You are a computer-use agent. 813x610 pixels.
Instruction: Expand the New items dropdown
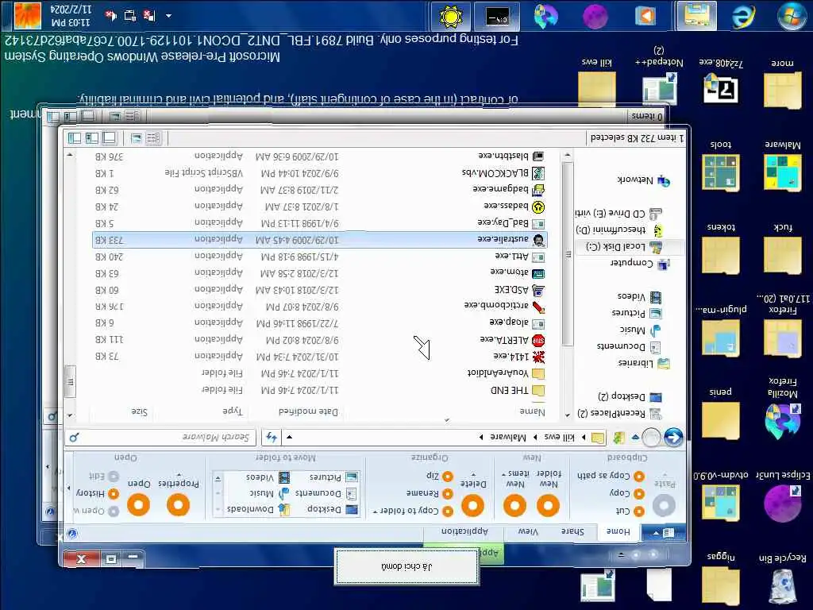[x=514, y=479]
